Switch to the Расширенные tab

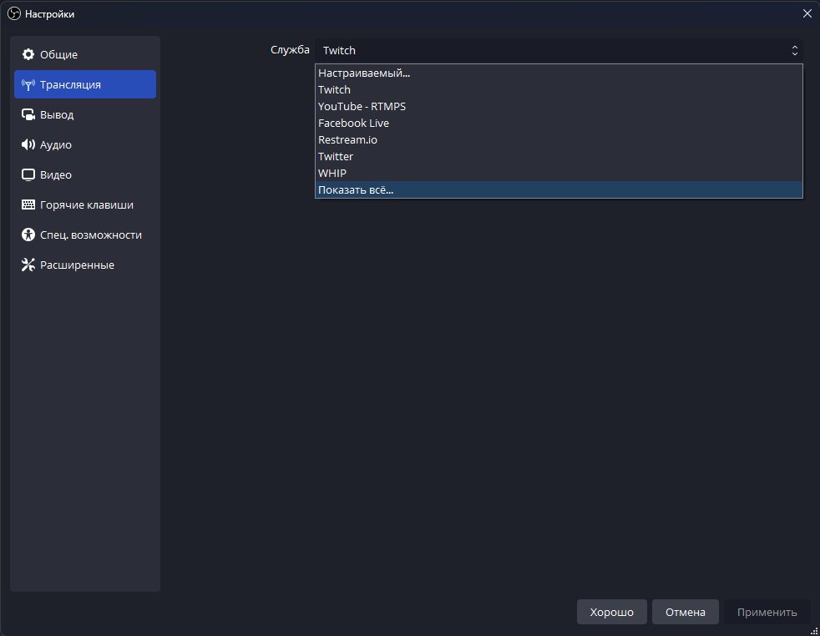click(85, 265)
